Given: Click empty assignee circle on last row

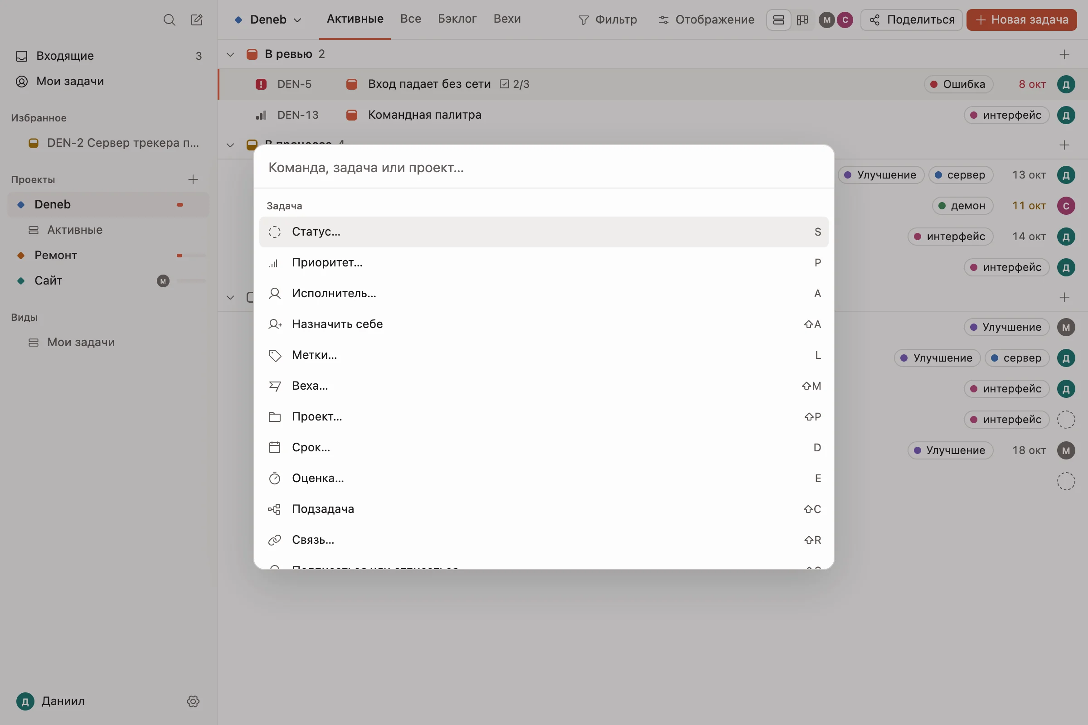Looking at the screenshot, I should click(x=1066, y=481).
